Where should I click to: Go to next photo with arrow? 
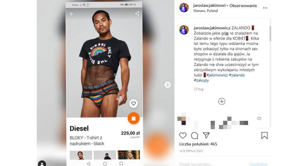click(x=168, y=85)
